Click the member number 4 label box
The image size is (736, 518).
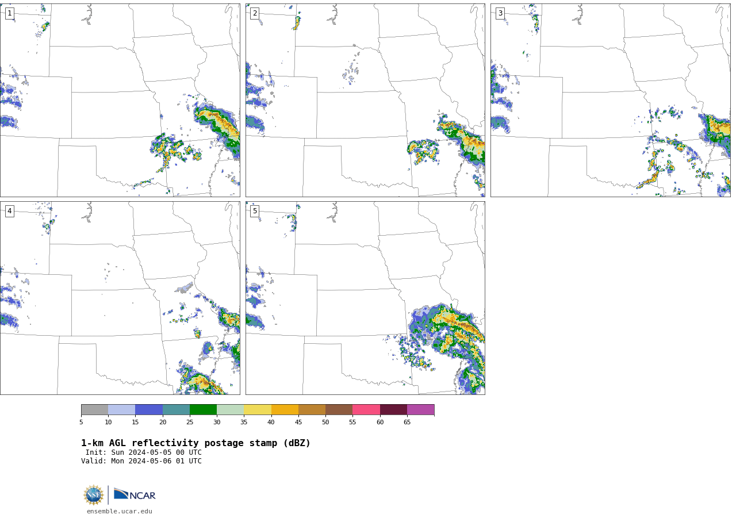[9, 211]
